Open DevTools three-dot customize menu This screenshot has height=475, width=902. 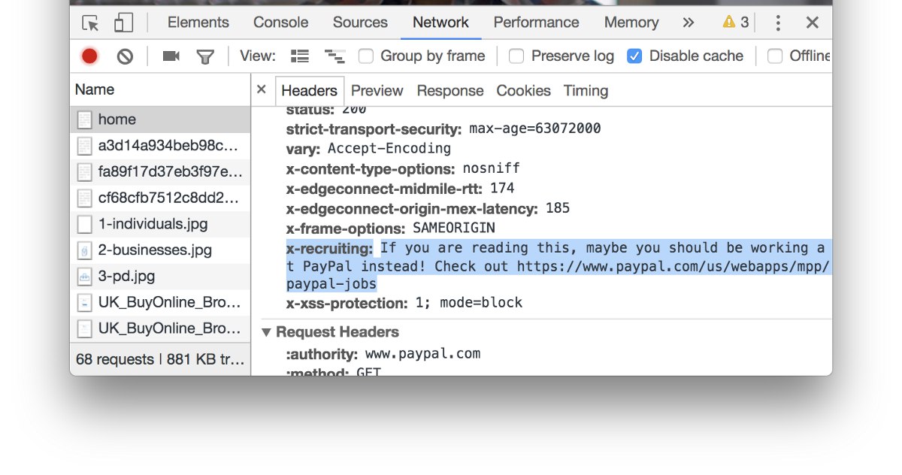point(778,23)
